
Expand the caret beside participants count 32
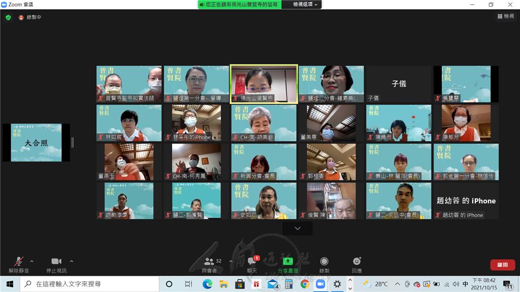coord(231,262)
